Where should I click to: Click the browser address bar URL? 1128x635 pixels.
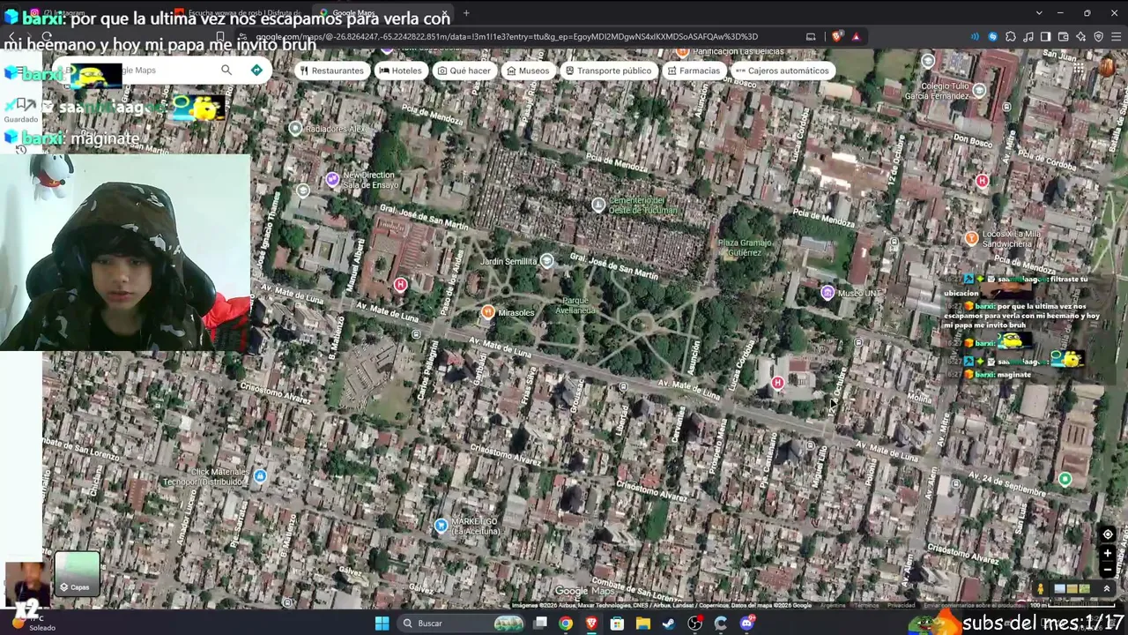(507, 37)
